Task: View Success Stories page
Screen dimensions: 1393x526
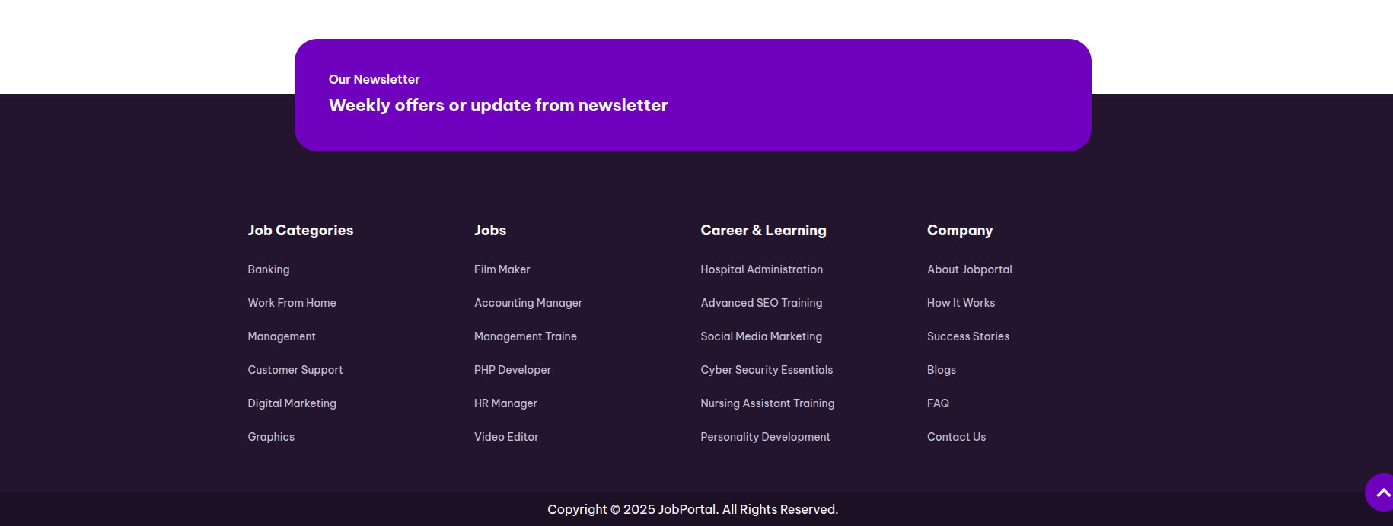Action: (x=967, y=336)
